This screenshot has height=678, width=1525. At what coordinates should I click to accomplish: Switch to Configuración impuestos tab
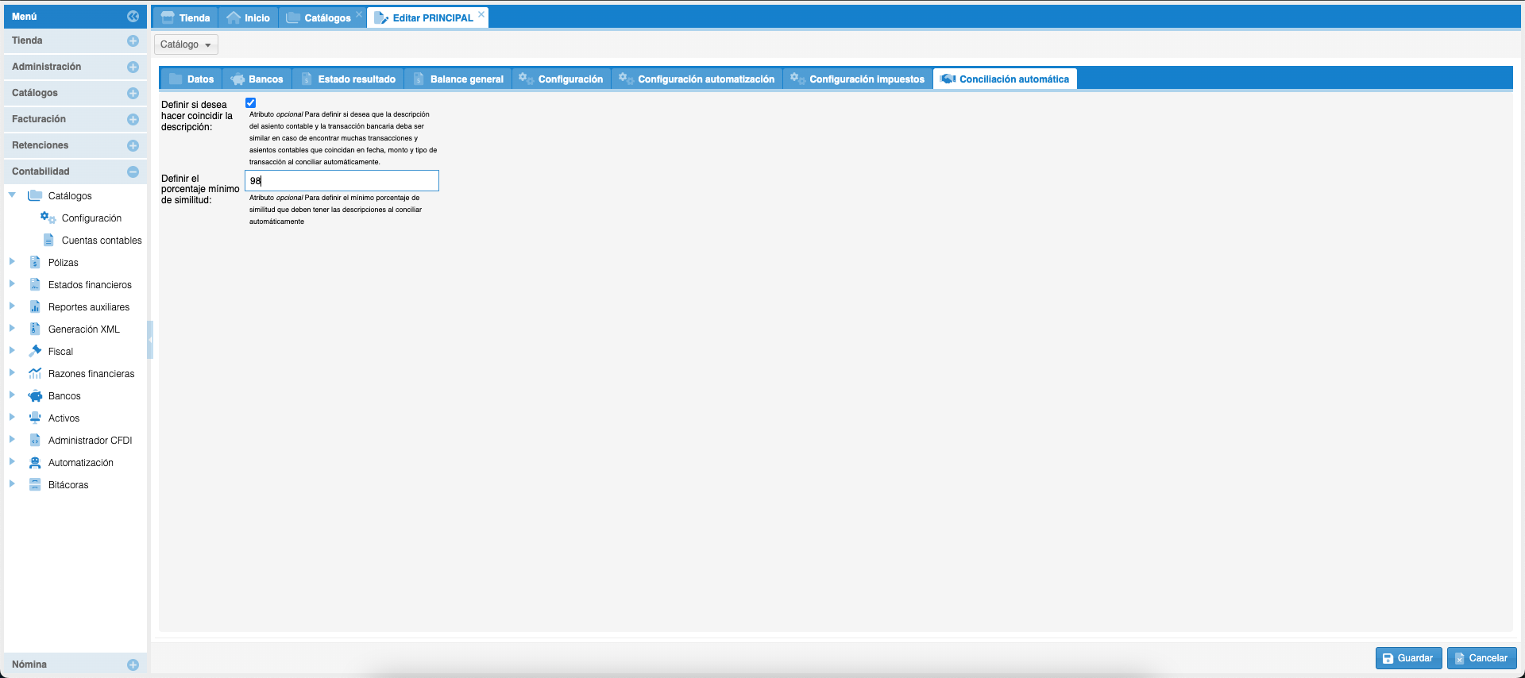tap(858, 79)
